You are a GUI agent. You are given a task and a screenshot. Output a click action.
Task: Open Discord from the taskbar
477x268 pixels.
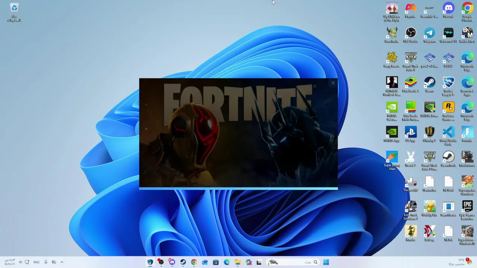tap(172, 262)
